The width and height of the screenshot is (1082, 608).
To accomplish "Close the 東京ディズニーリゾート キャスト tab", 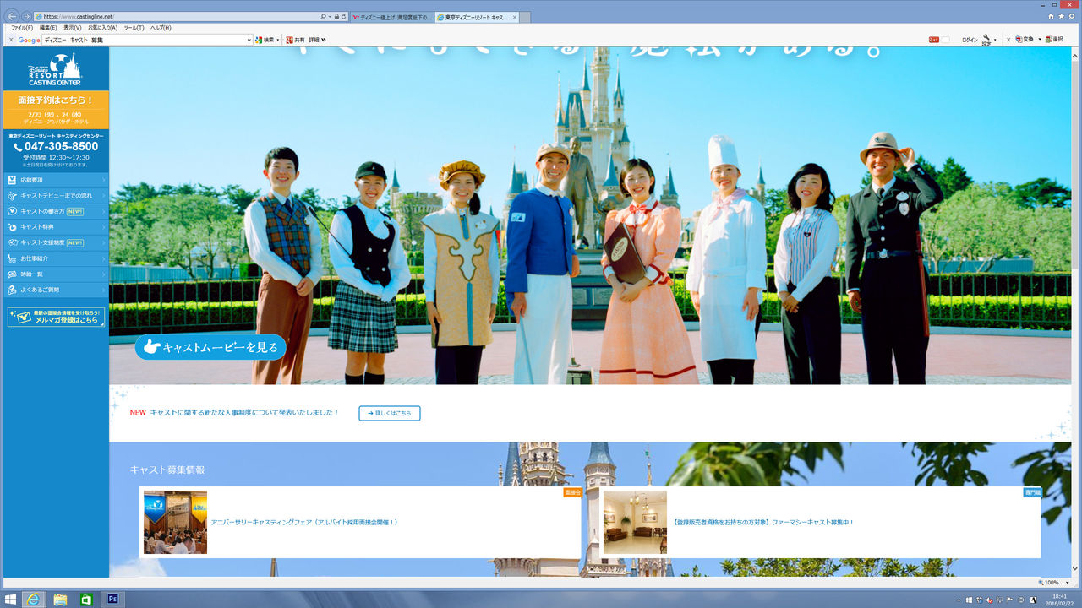I will coord(514,16).
